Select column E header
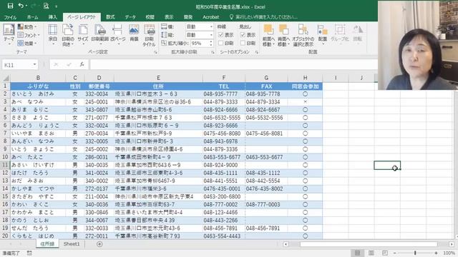The width and height of the screenshot is (458, 257). [158, 78]
